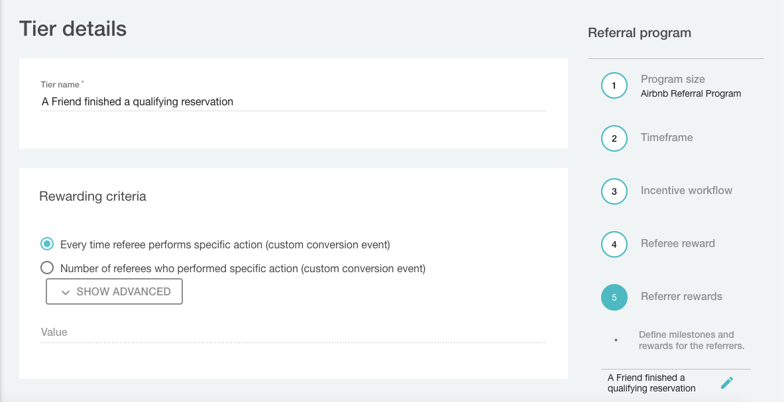Select the Referrer rewards step
This screenshot has height=402, width=784.
coord(681,297)
